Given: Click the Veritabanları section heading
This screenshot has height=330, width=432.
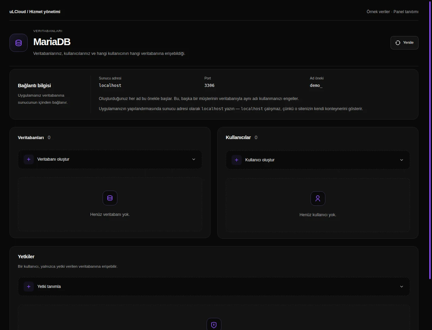Looking at the screenshot, I should pyautogui.click(x=31, y=137).
